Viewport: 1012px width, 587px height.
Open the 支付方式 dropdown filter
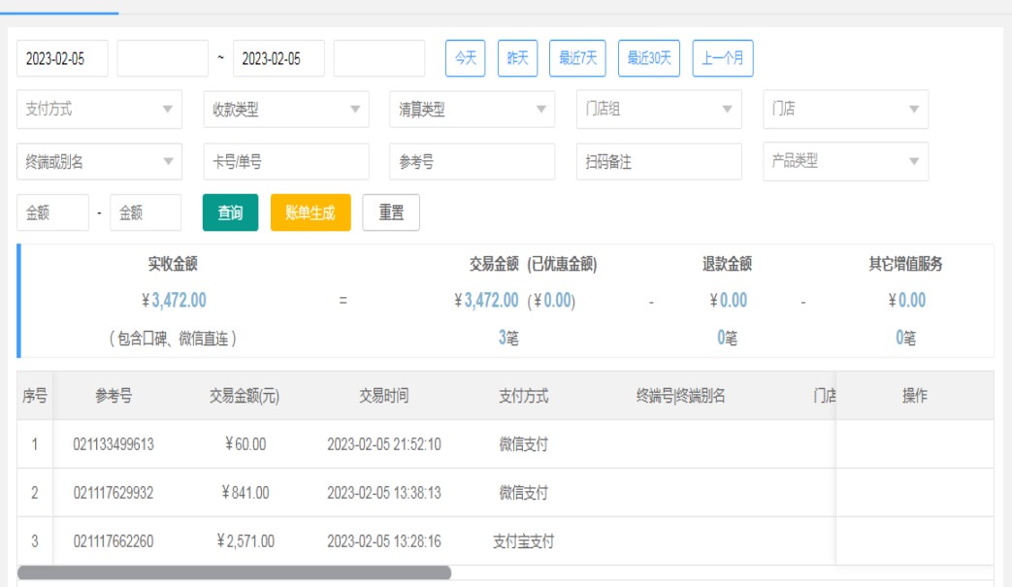point(99,110)
